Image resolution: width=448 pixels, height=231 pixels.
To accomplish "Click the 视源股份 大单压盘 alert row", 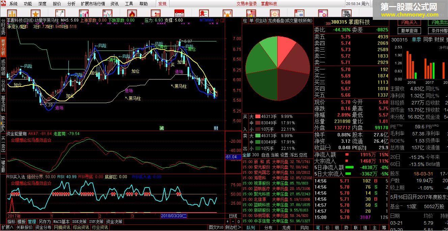I will 278,184.
